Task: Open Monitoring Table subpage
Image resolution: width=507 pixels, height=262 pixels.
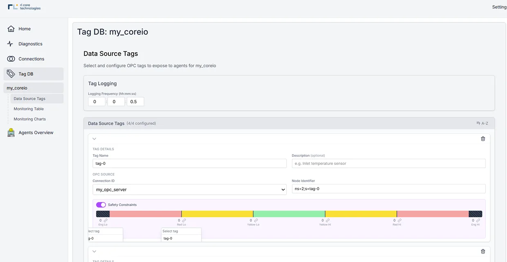Action: click(37, 109)
